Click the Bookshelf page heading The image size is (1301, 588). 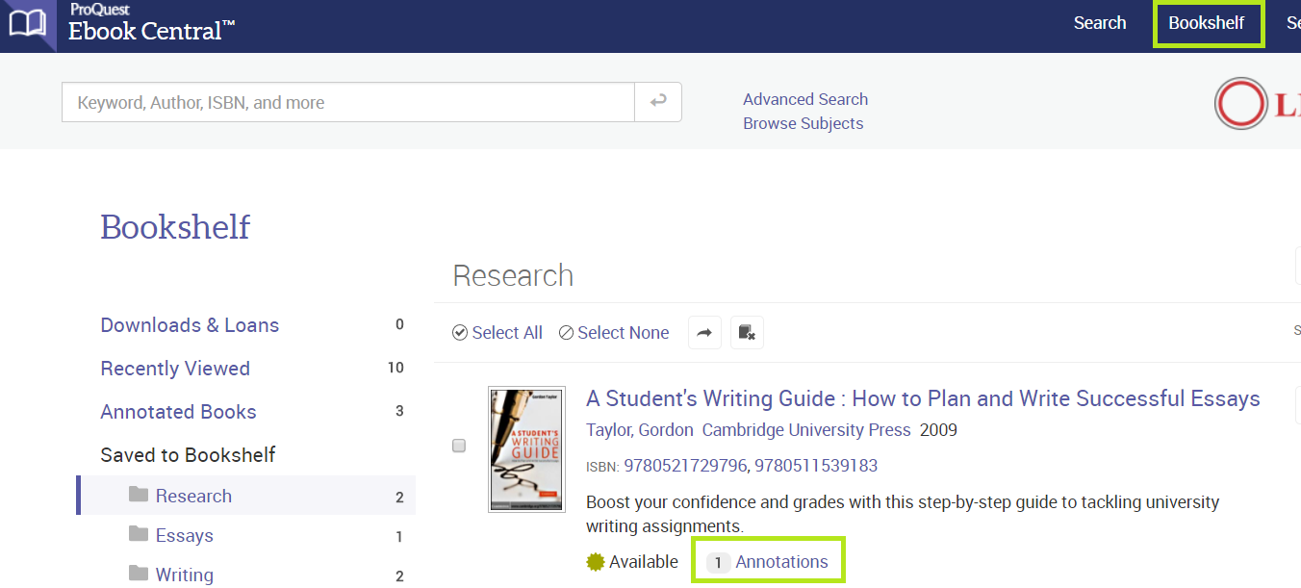coord(175,227)
